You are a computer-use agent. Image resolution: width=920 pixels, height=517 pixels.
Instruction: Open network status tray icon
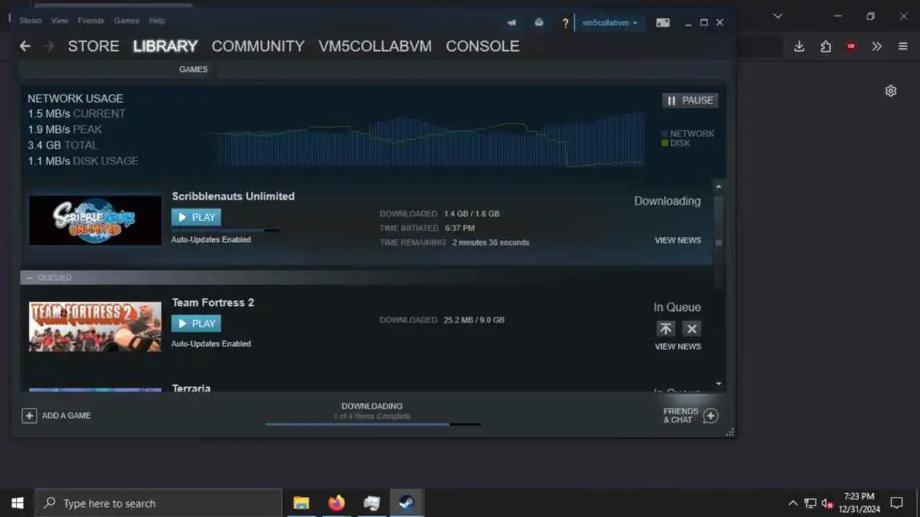810,503
